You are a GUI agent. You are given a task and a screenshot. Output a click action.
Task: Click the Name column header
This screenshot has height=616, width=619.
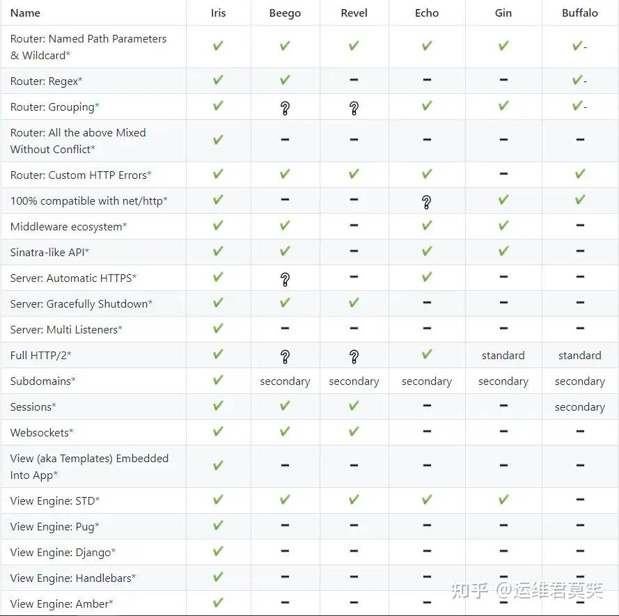[25, 13]
